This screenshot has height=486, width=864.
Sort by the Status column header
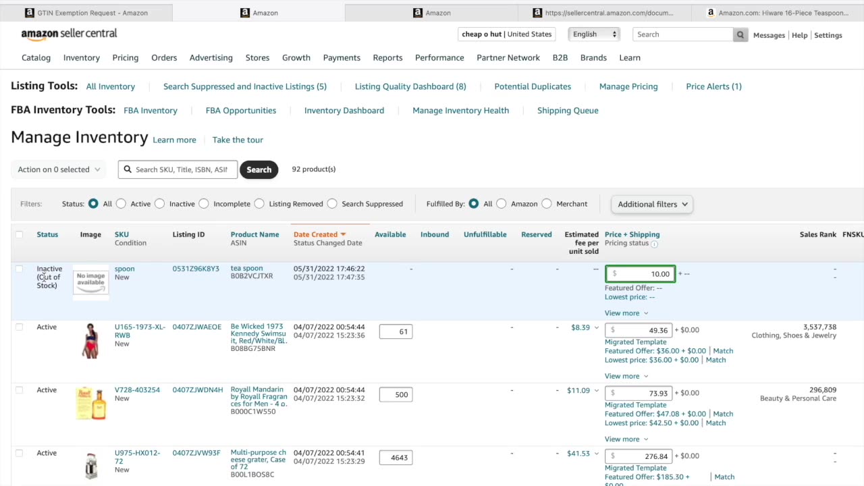[x=47, y=235]
